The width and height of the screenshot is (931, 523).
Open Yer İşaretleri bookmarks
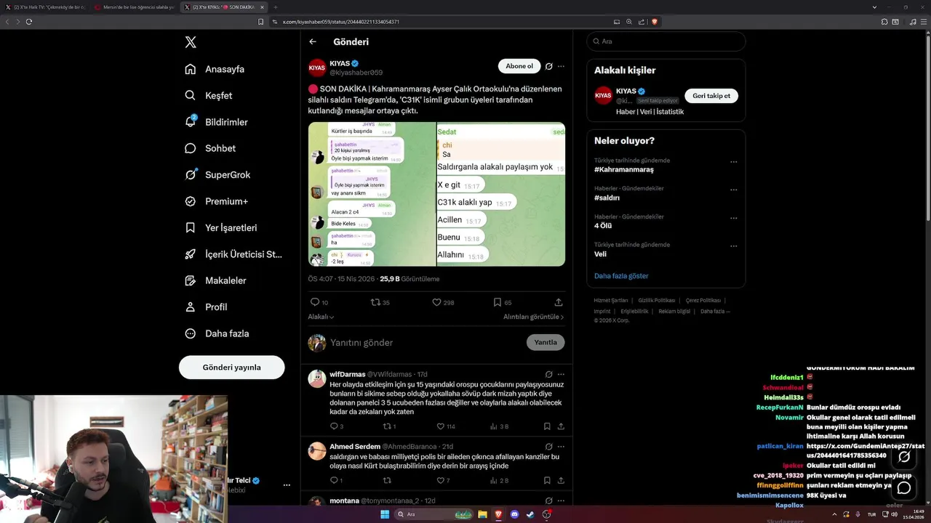click(x=220, y=227)
